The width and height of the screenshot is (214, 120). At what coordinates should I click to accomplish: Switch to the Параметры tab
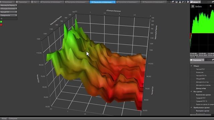(x=23, y=2)
